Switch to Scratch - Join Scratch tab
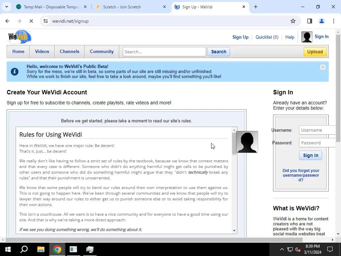This screenshot has width=341, height=256. (x=131, y=7)
